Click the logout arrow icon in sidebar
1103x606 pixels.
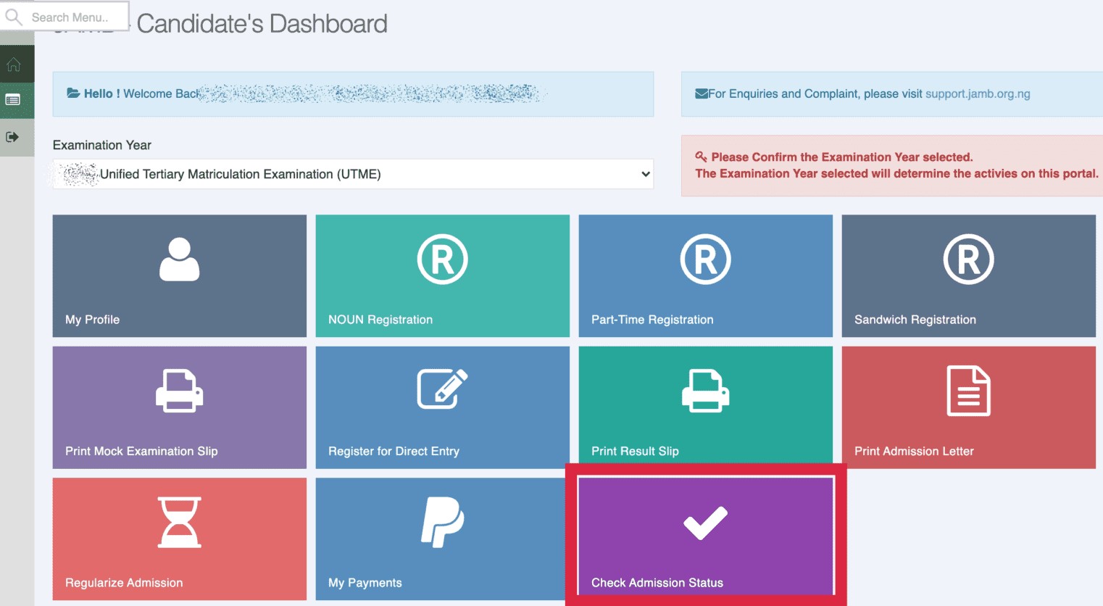pyautogui.click(x=12, y=137)
